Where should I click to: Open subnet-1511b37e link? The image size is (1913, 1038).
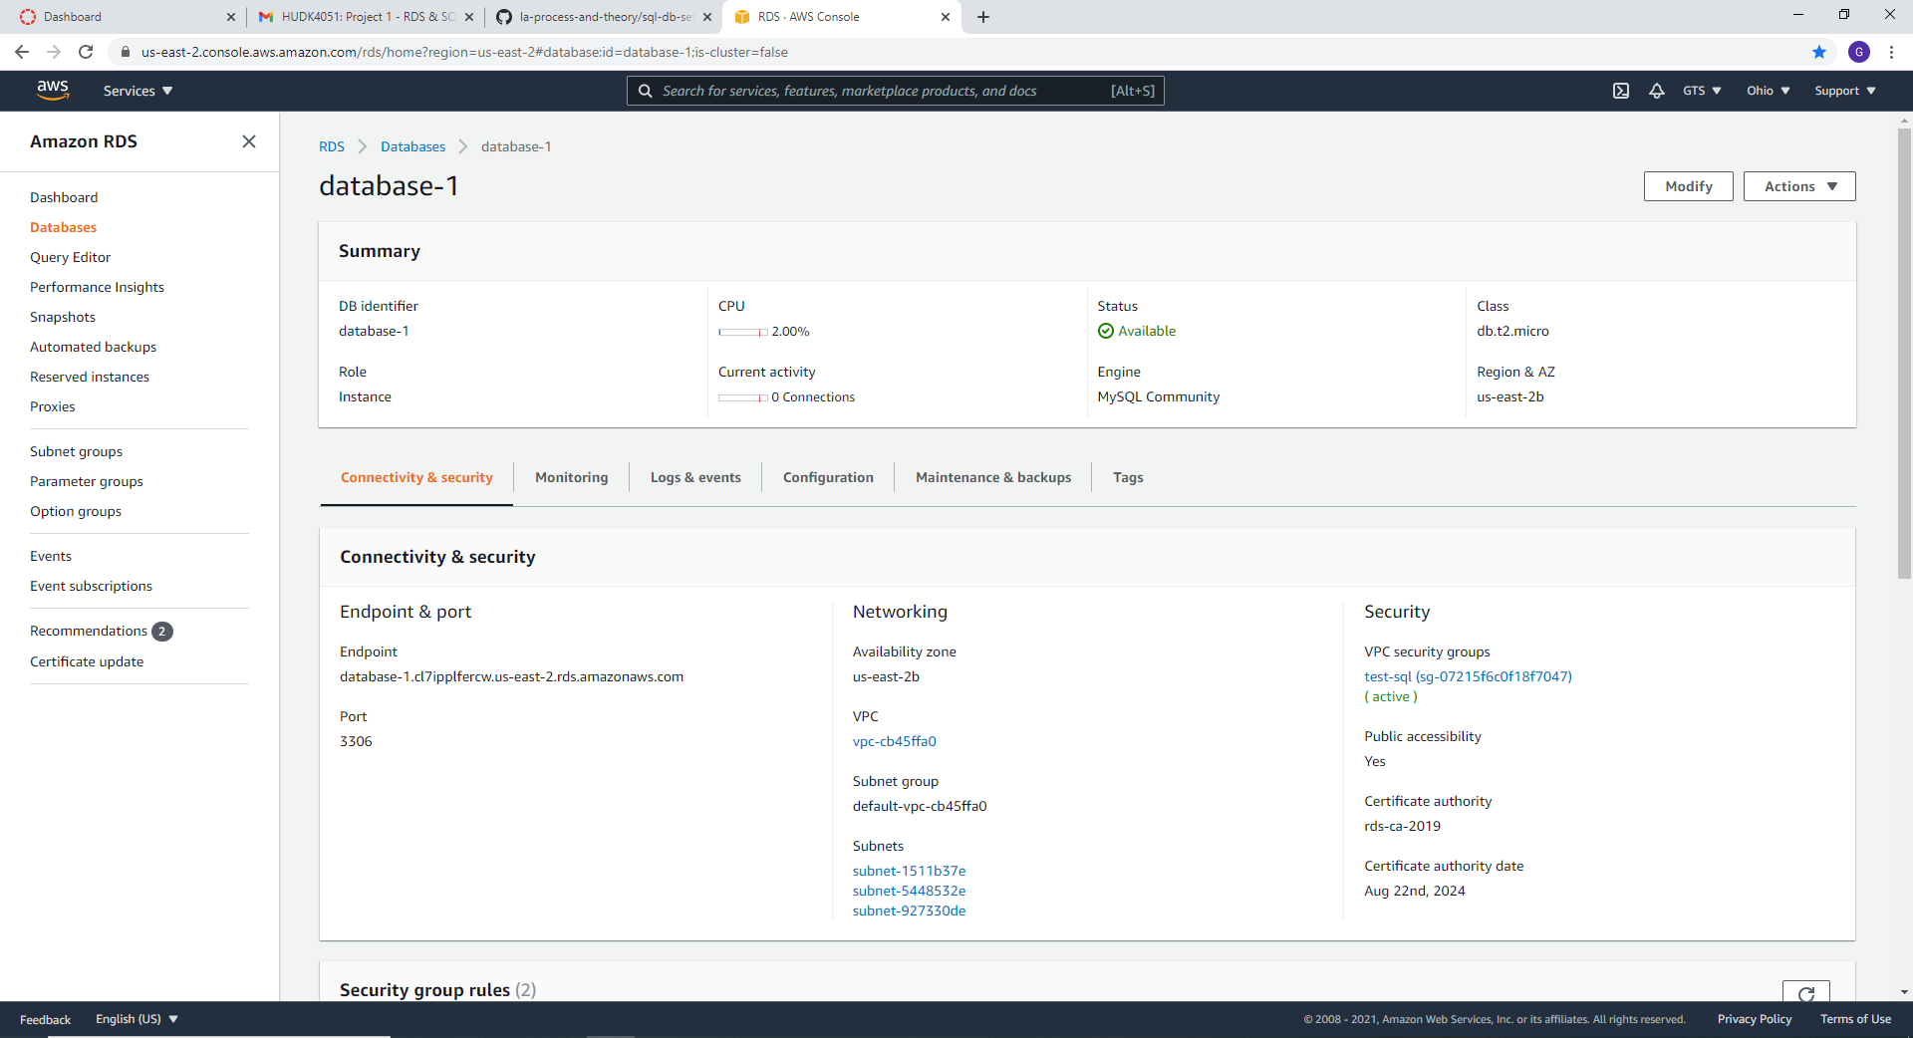[909, 871]
